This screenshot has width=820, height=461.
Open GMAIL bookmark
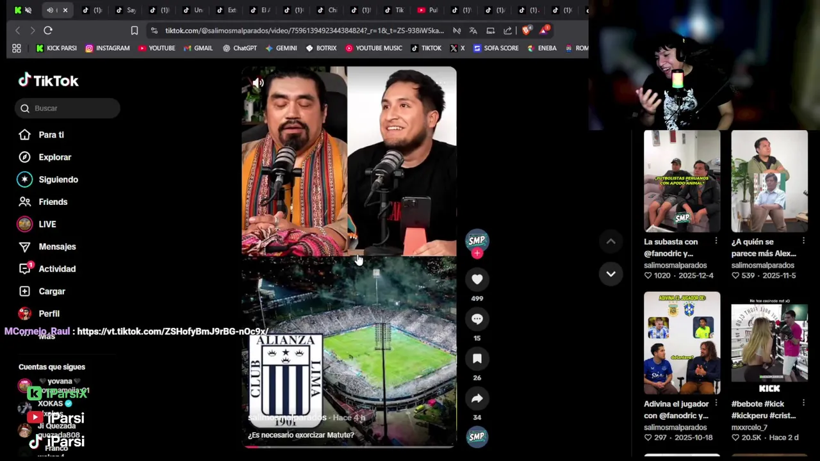point(198,48)
